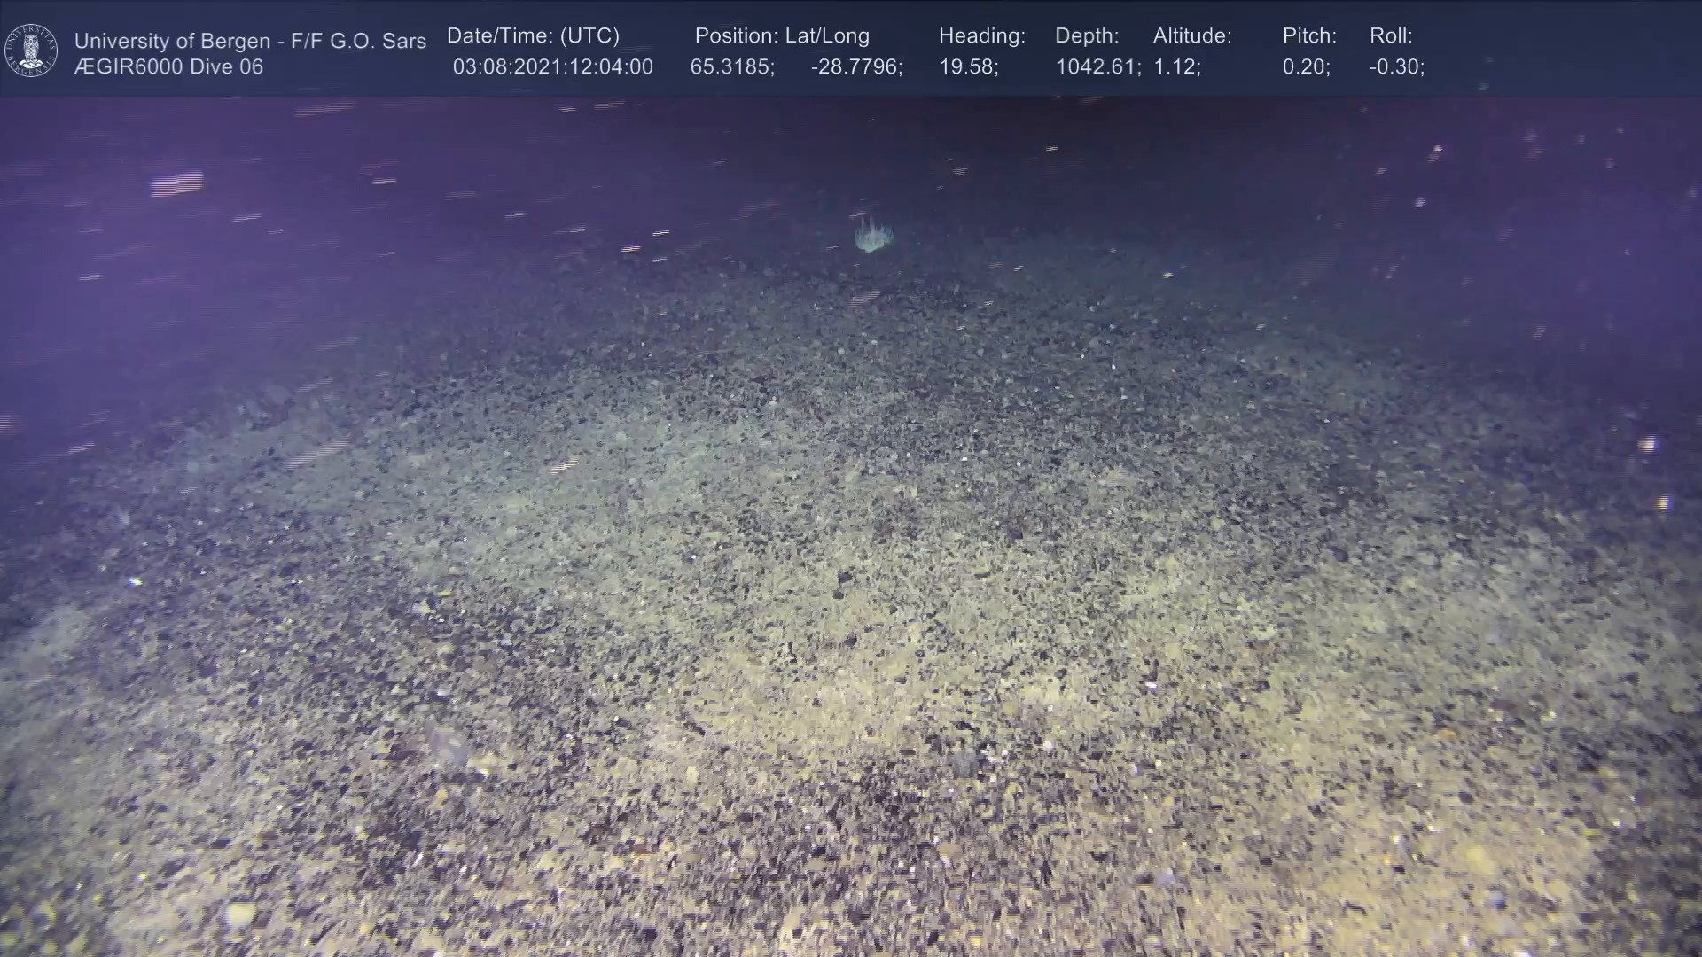The width and height of the screenshot is (1702, 957).
Task: Click the Pitch: label
Action: pyautogui.click(x=1309, y=36)
